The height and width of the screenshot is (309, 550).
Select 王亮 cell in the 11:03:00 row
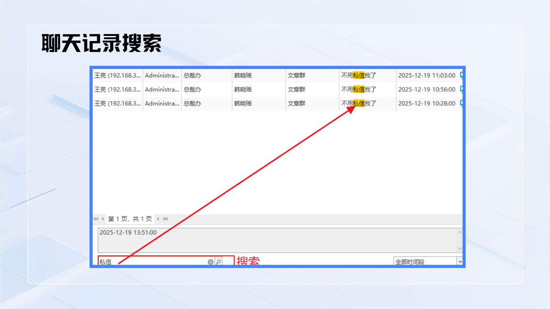click(x=118, y=76)
